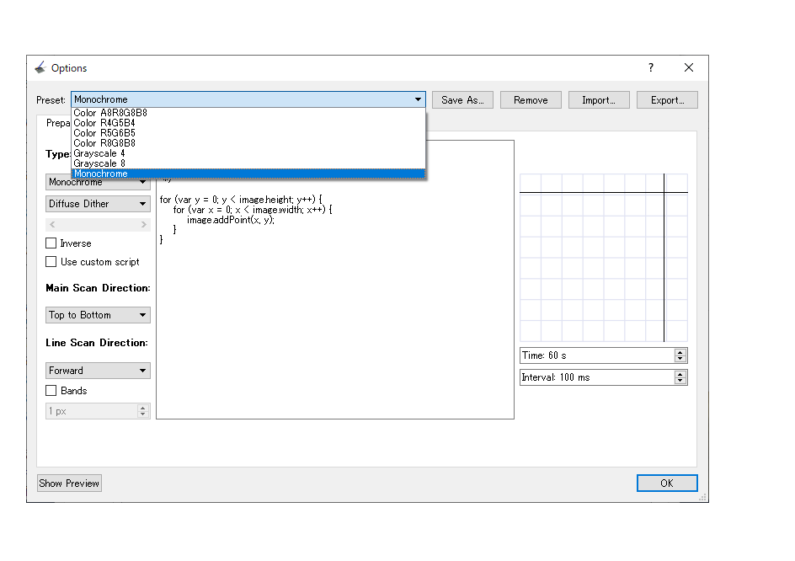Toggle the Use custom script checkbox
Viewport: 795px width, 561px height.
point(51,262)
